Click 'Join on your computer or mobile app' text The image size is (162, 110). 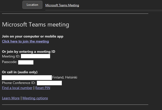point(33,36)
